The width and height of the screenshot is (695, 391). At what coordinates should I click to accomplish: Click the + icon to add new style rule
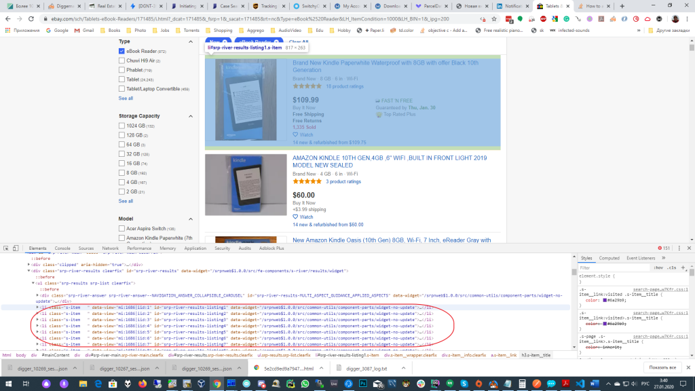(x=683, y=267)
